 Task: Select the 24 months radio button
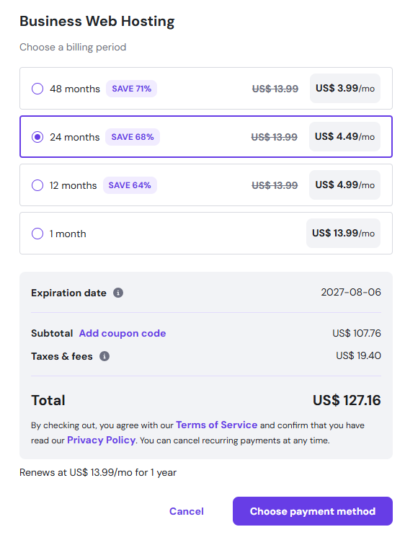click(x=37, y=137)
